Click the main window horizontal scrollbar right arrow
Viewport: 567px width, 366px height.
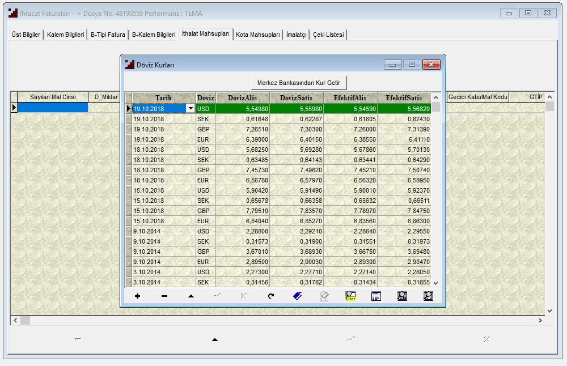pos(540,321)
